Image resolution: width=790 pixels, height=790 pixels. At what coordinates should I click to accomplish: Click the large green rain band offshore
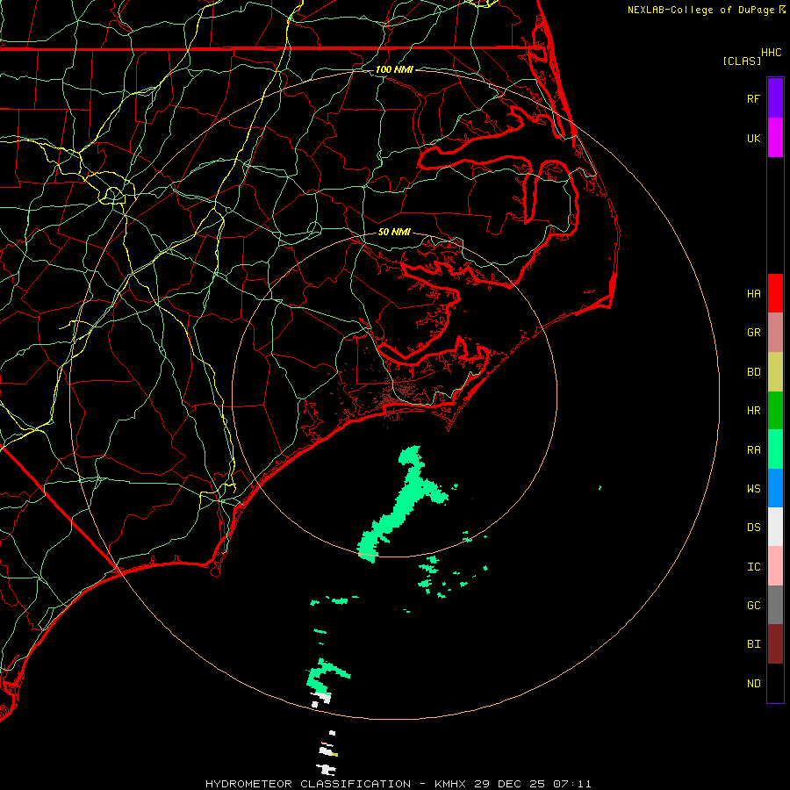(403, 504)
